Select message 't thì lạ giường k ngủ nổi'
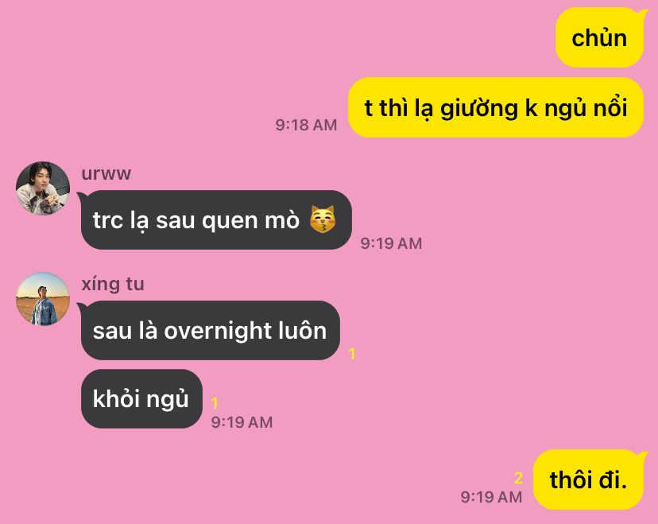 pyautogui.click(x=496, y=107)
